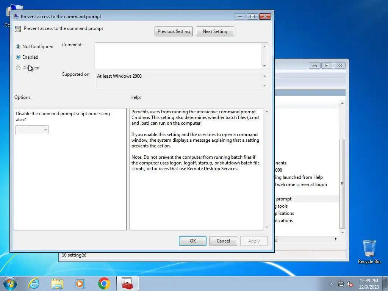Screen dimensions: 388x291
Task: Open script processing dropdown in Options
Action: [32, 130]
